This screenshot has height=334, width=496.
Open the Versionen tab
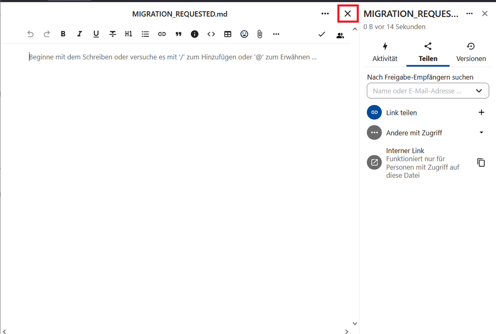[x=471, y=52]
